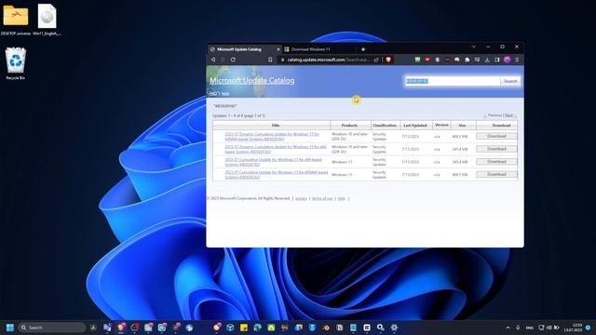Go to the Next results page
The height and width of the screenshot is (335, 596).
click(x=508, y=115)
